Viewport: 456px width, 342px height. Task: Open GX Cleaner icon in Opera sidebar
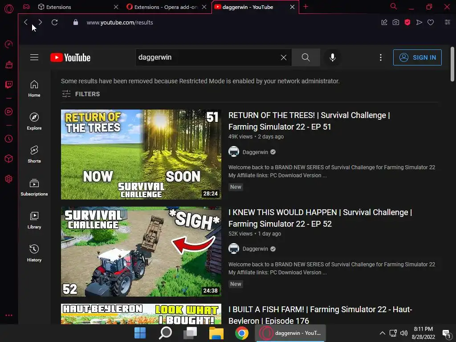9,65
